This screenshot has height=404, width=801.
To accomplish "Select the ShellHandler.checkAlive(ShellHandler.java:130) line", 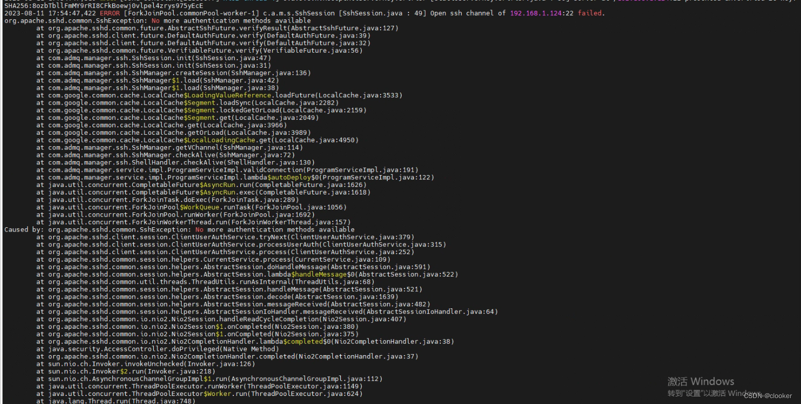I will pyautogui.click(x=176, y=162).
